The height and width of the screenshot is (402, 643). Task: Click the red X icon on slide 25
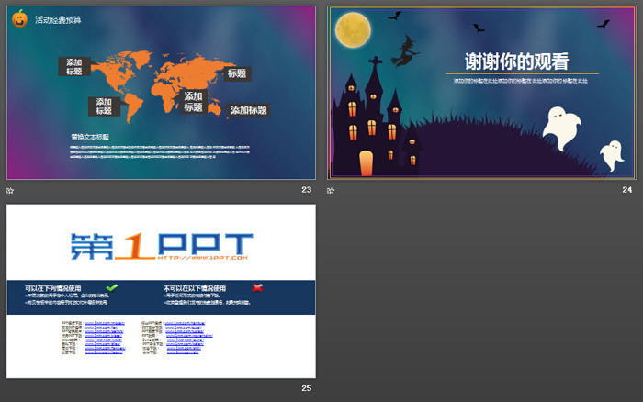coord(257,287)
